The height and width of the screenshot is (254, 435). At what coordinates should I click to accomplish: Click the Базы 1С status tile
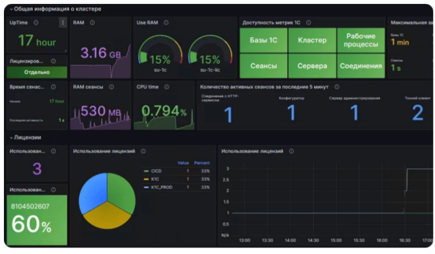pyautogui.click(x=263, y=40)
